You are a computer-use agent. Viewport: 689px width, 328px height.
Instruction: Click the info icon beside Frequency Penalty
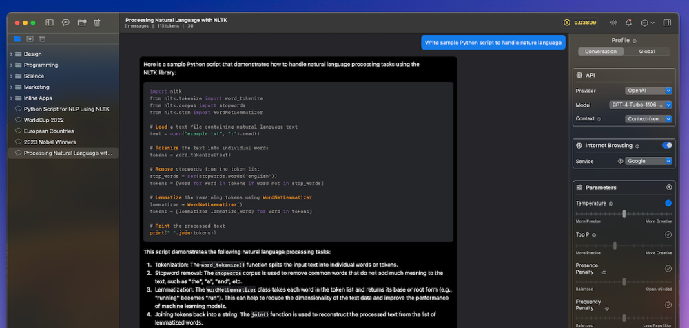(x=607, y=308)
